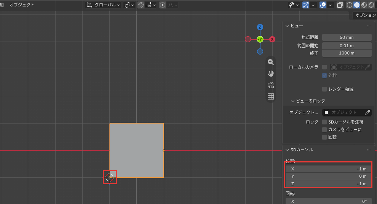Viewport: 377px width, 204px height.
Task: Click the negative Z blue circle on gizmo
Action: pos(260,51)
